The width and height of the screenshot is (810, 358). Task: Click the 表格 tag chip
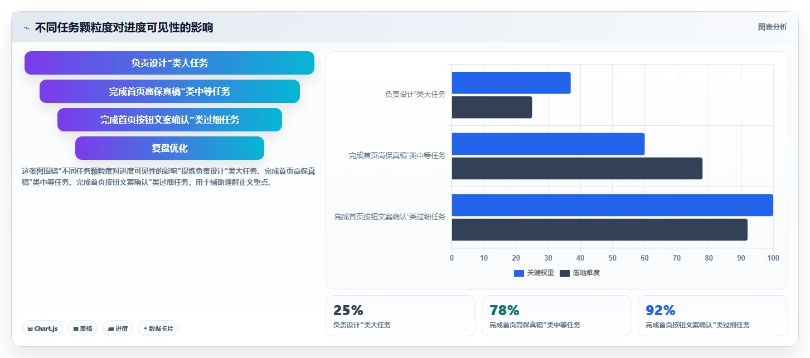click(82, 328)
